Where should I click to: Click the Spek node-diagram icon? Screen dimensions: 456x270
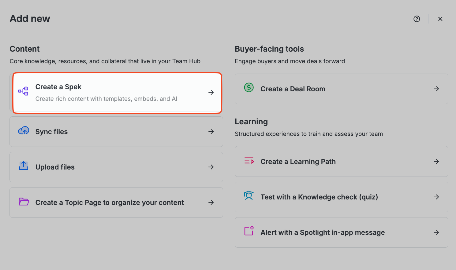tap(23, 91)
